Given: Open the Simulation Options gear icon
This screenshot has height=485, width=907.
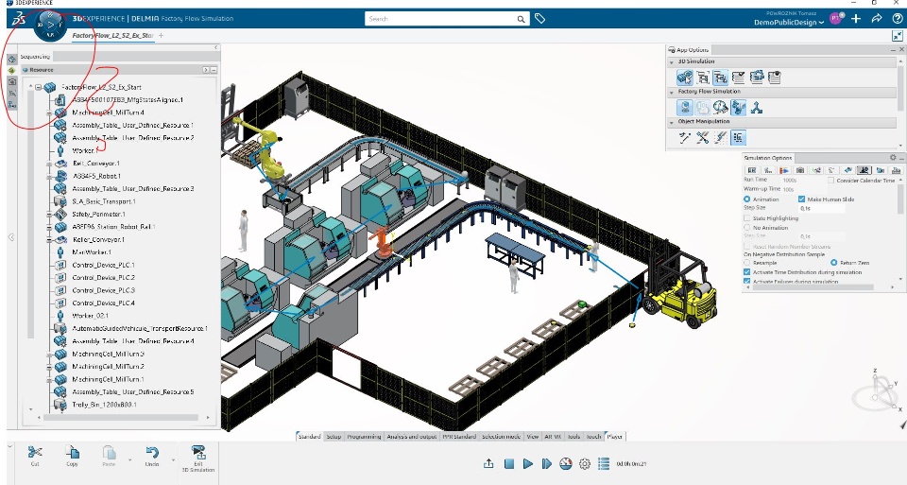Looking at the screenshot, I should (x=893, y=158).
